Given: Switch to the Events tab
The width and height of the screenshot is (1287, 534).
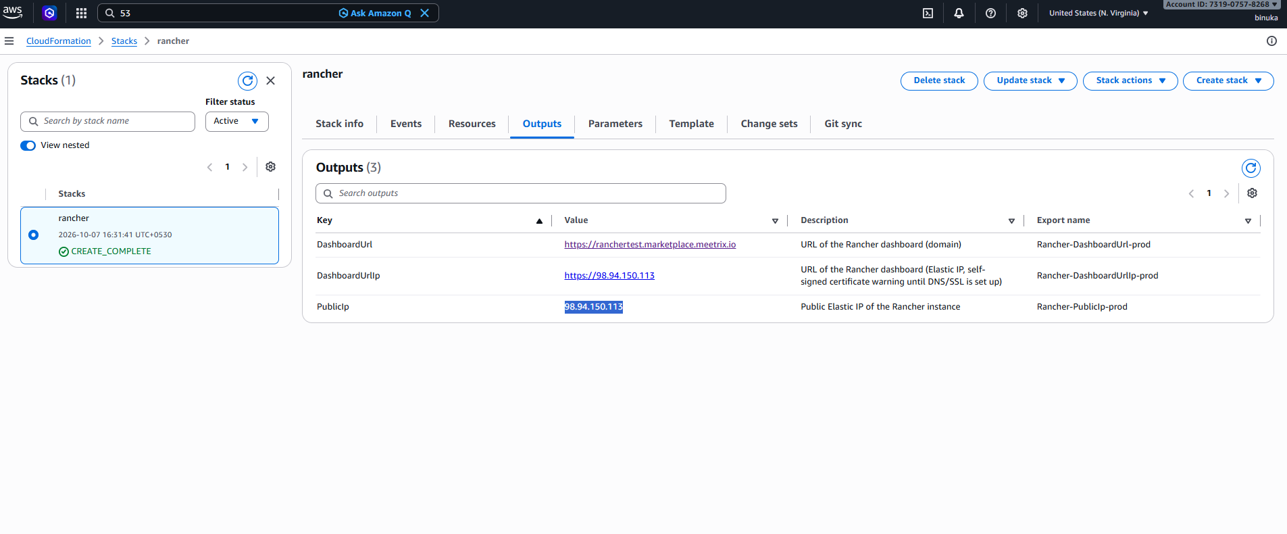Looking at the screenshot, I should pos(406,124).
